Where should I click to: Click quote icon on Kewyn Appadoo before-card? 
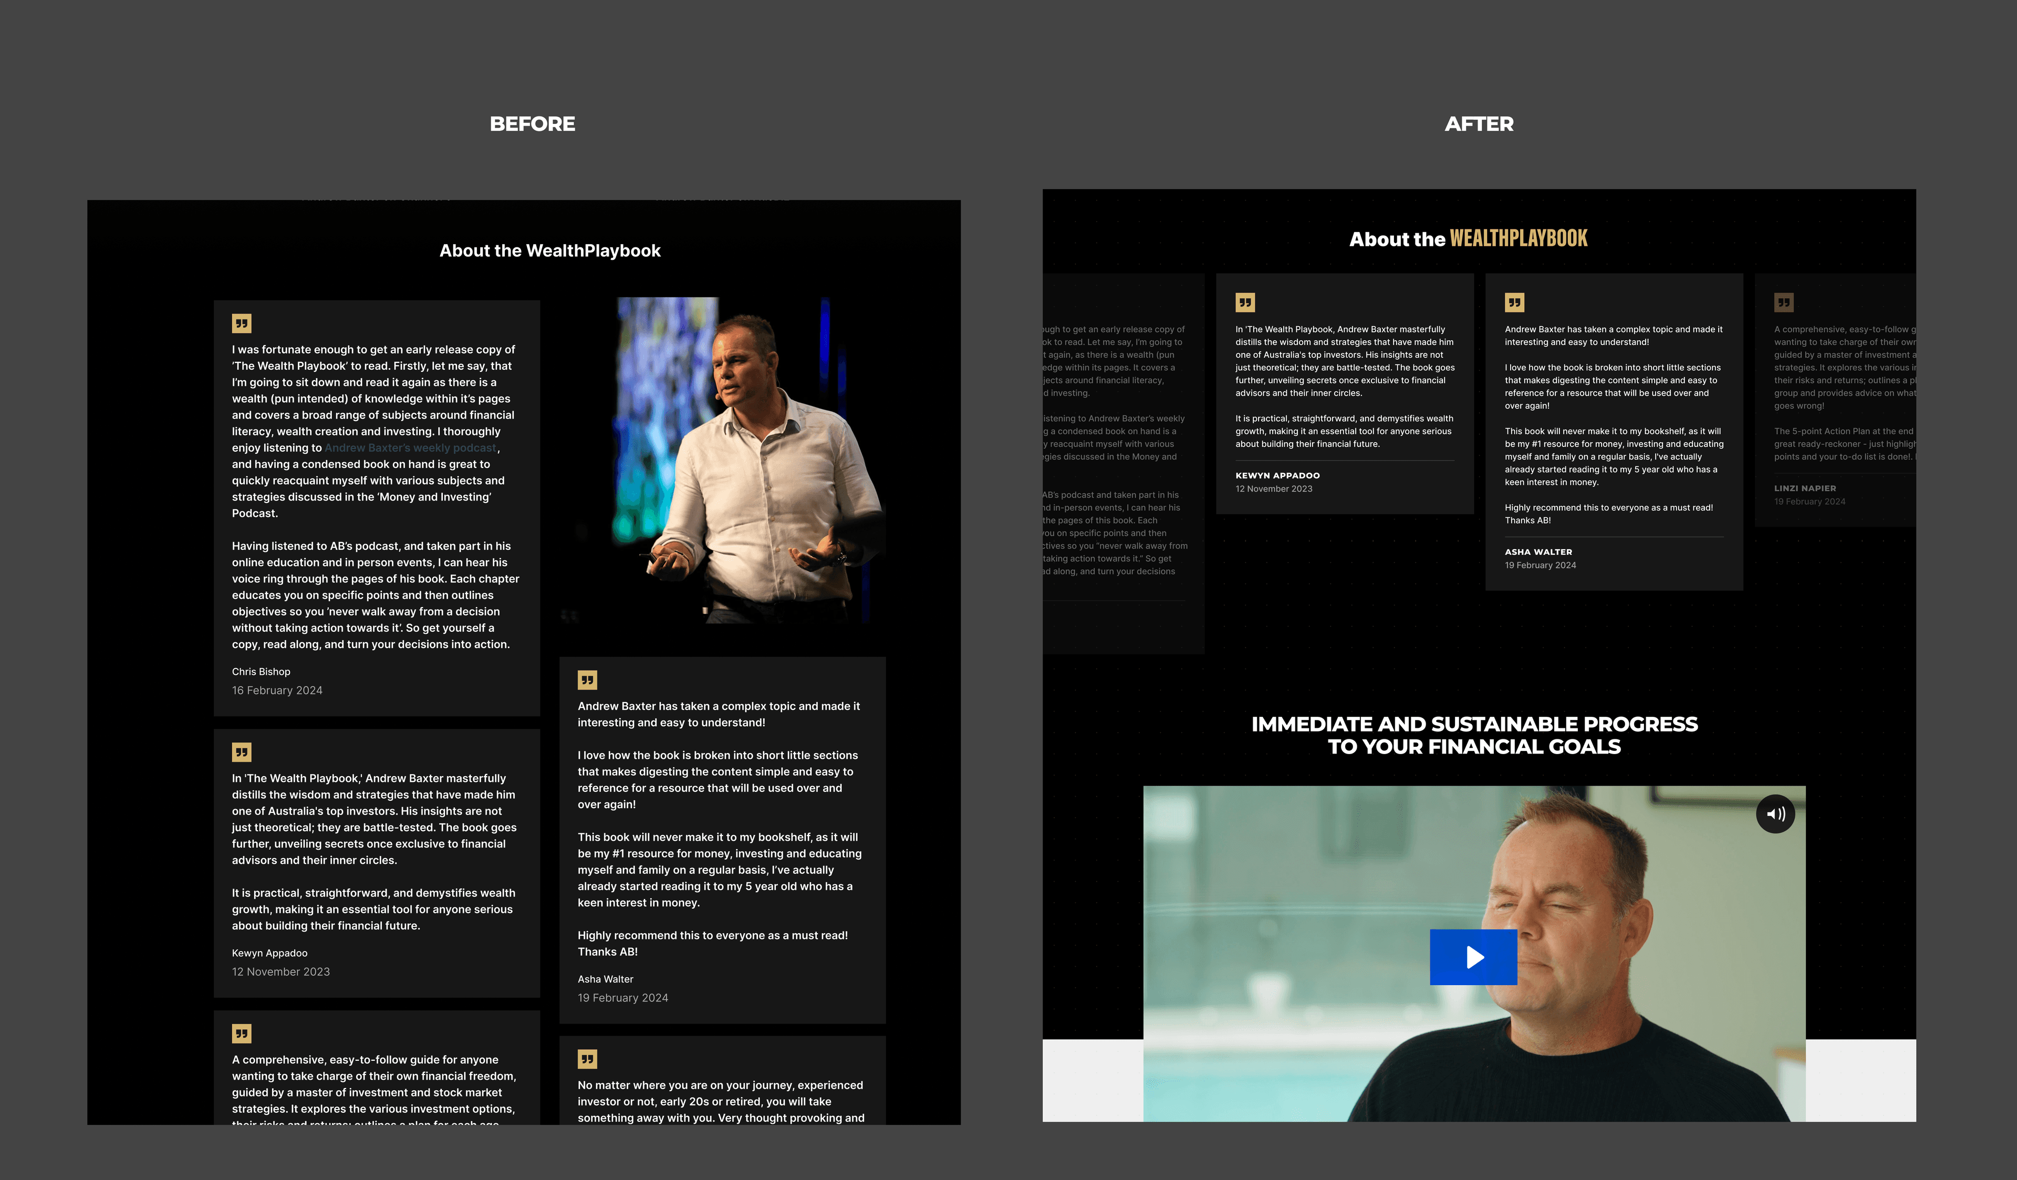click(242, 752)
